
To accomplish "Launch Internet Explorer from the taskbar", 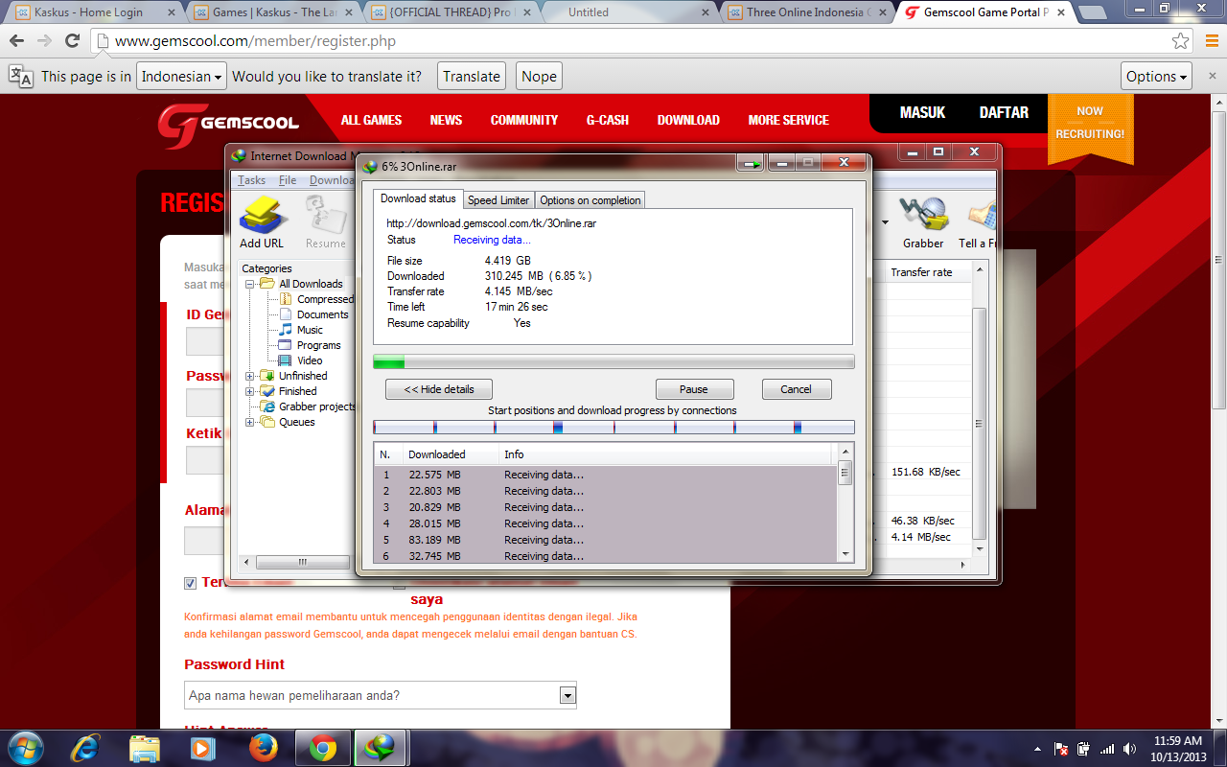I will pos(86,747).
